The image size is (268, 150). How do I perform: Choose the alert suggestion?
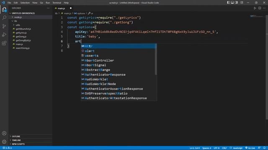click(x=118, y=51)
